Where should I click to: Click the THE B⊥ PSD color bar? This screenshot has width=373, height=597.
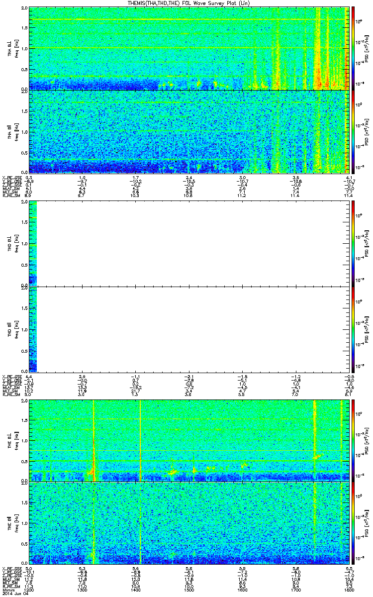354,440
